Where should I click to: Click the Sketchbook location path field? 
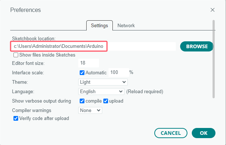[x=93, y=46]
